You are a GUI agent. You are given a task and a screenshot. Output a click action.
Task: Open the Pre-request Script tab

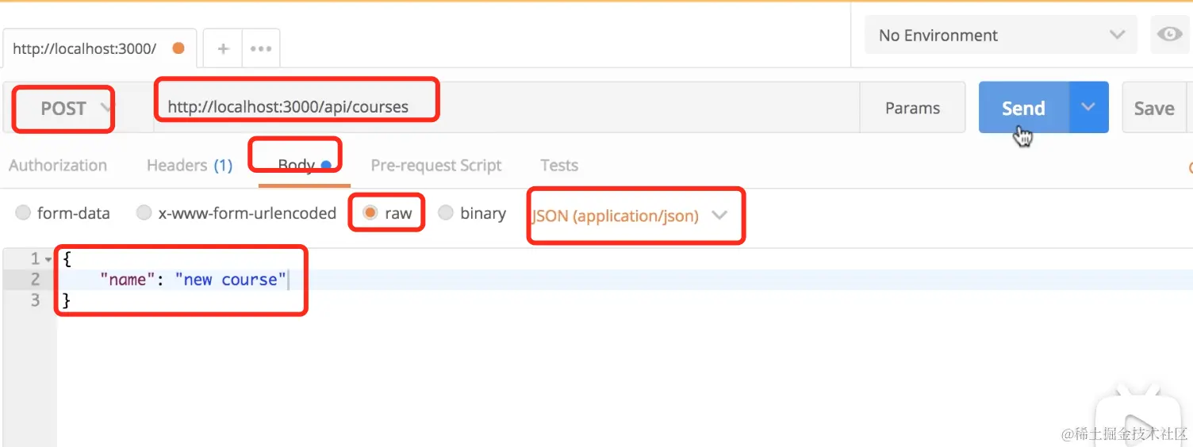[436, 166]
